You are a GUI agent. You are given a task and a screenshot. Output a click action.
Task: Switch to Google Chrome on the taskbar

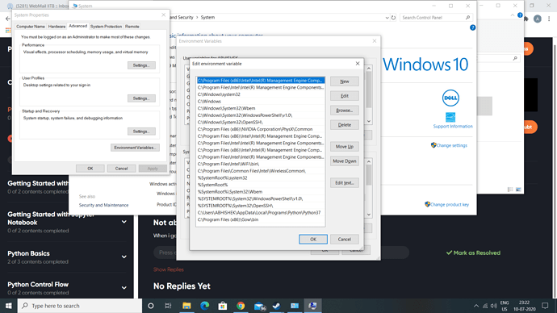point(241,306)
